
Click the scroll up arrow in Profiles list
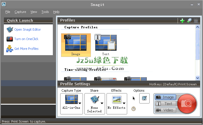(197, 27)
